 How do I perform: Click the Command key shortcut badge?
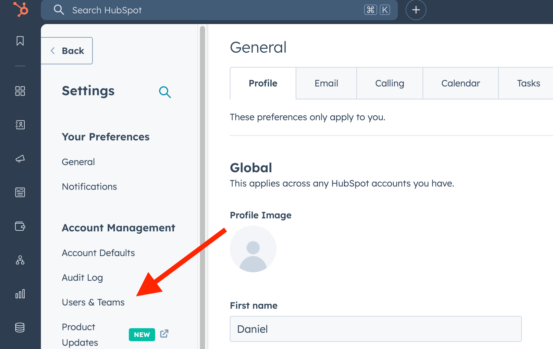[x=371, y=10]
